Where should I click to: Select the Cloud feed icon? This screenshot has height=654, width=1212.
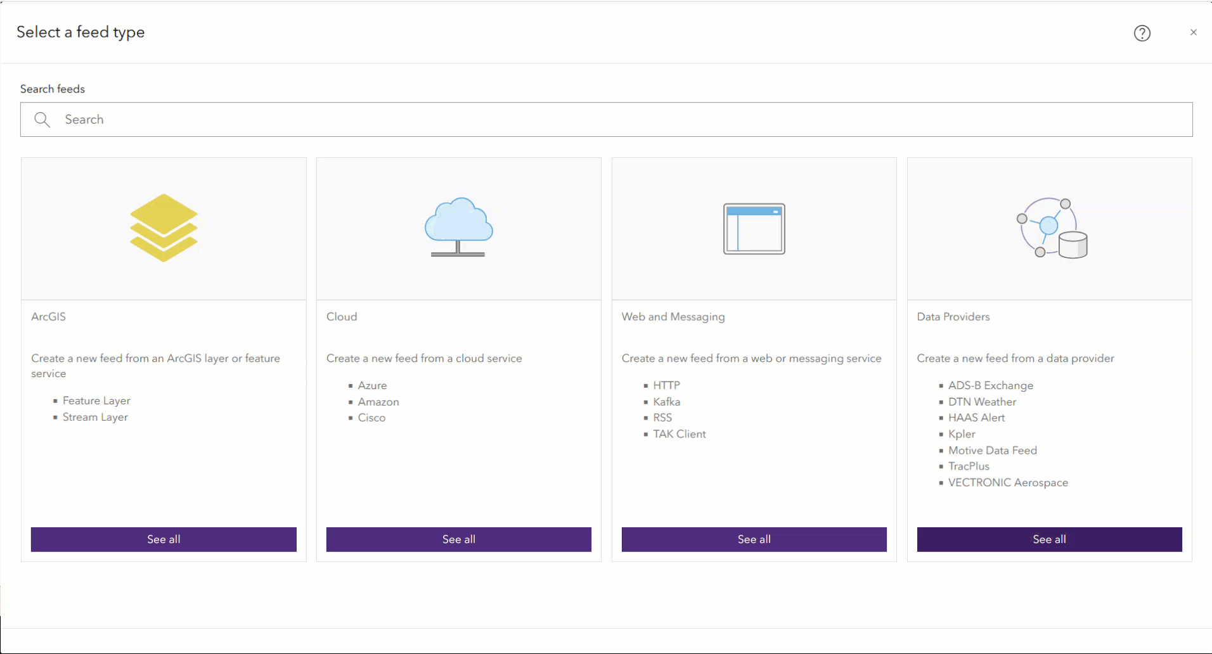click(458, 227)
